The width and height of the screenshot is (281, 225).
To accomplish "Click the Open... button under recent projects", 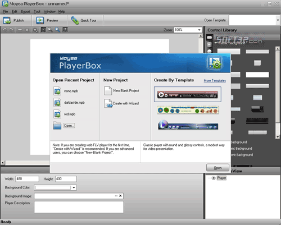I will 69,126.
